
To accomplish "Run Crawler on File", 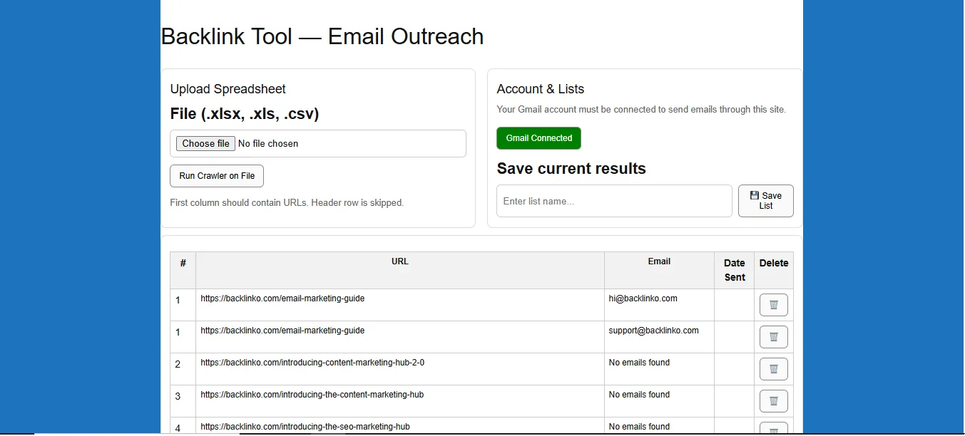I will pyautogui.click(x=217, y=176).
